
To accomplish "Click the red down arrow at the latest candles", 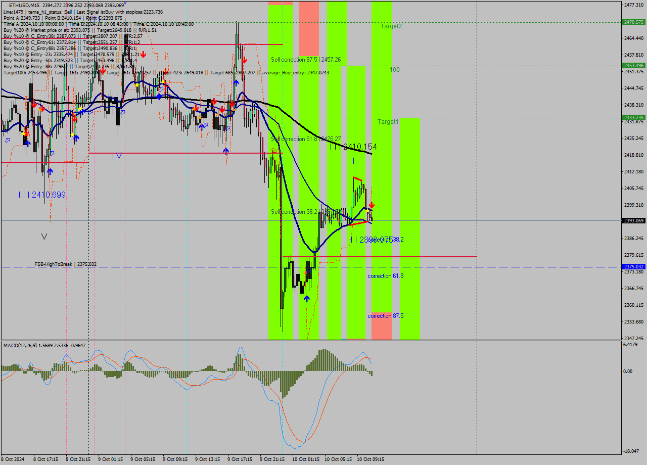I will tap(372, 205).
